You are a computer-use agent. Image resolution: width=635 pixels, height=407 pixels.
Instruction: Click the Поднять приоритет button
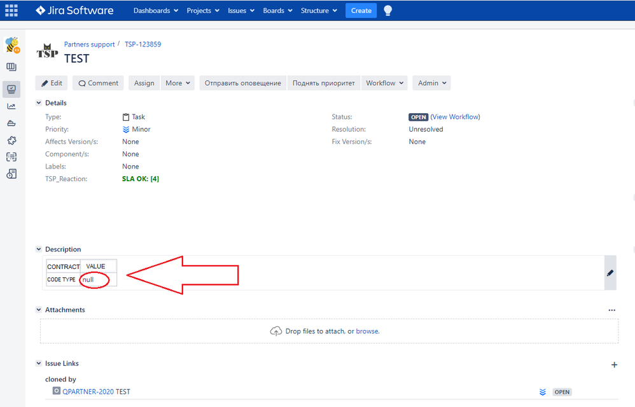(x=324, y=83)
